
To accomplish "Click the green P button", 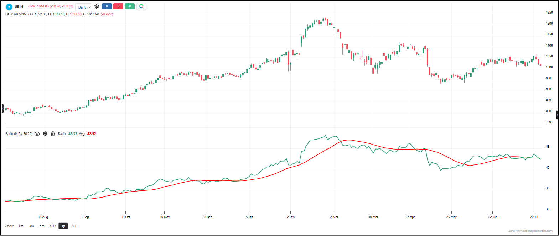I will [x=130, y=6].
